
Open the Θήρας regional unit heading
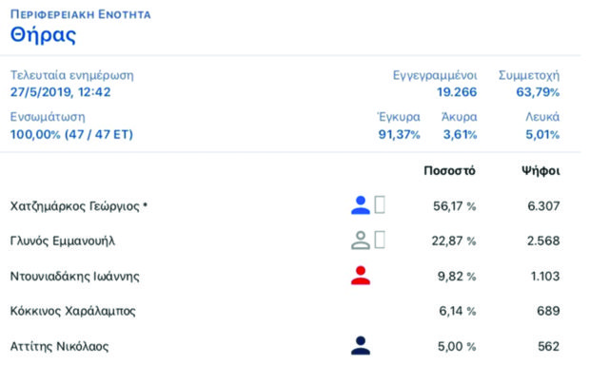coord(43,35)
